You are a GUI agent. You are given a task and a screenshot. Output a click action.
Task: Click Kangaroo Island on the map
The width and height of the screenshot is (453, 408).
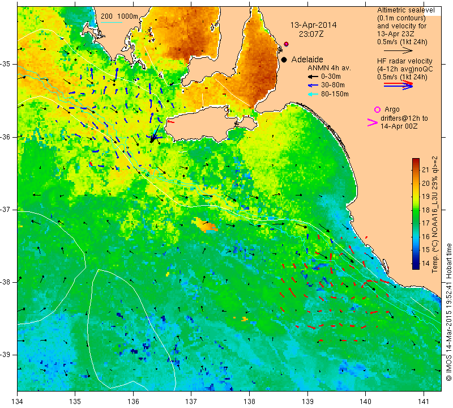click(202, 124)
